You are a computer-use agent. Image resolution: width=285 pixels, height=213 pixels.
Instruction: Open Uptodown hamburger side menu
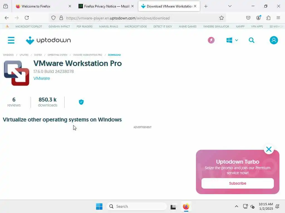[x=11, y=40]
